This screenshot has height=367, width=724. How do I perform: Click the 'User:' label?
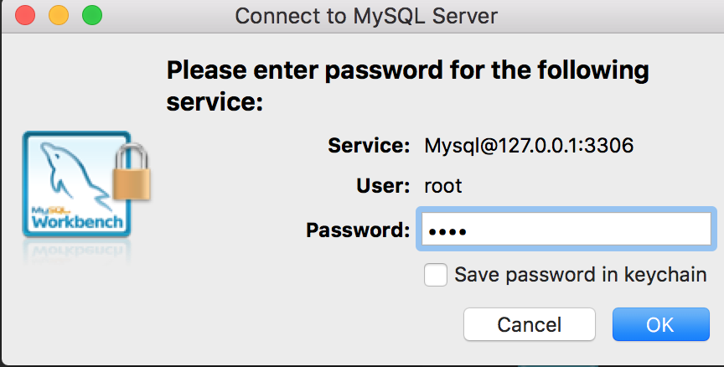pos(383,185)
